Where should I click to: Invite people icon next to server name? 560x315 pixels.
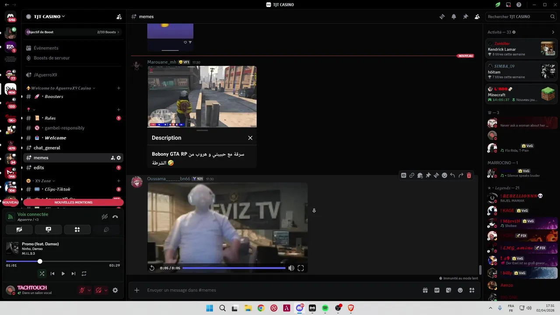[119, 17]
